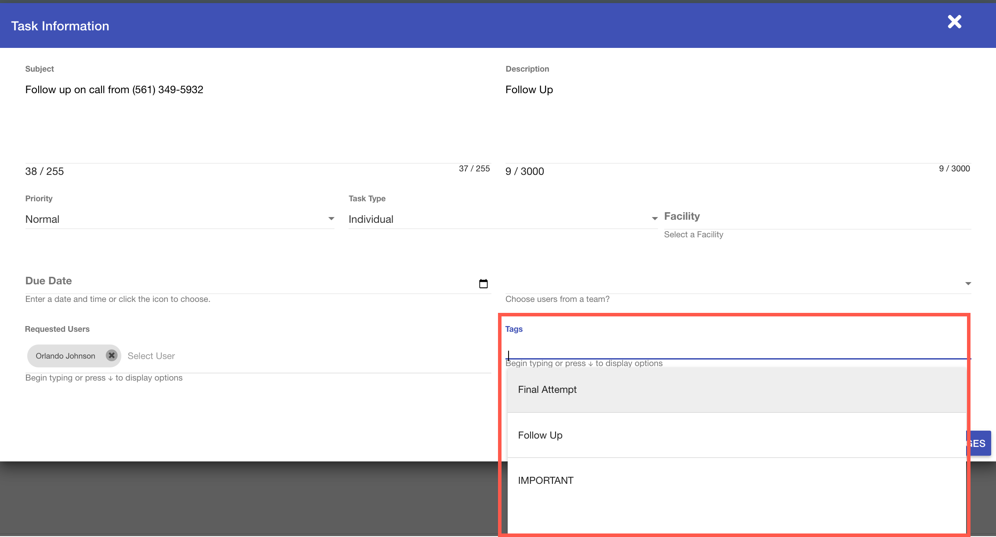Click the Select User input field
Viewport: 996px width, 537px height.
click(308, 356)
